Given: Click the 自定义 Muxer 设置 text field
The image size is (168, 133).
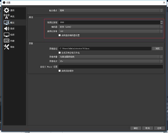Looking at the screenshot, I should pyautogui.click(x=111, y=67).
